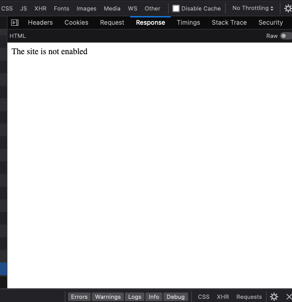Toggle Debug console filter
Viewport: 292px width, 302px height.
[x=176, y=297]
